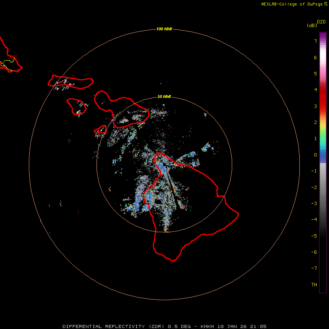Click the 1 value on the color scale
This screenshot has width=329, height=329.
point(315,139)
